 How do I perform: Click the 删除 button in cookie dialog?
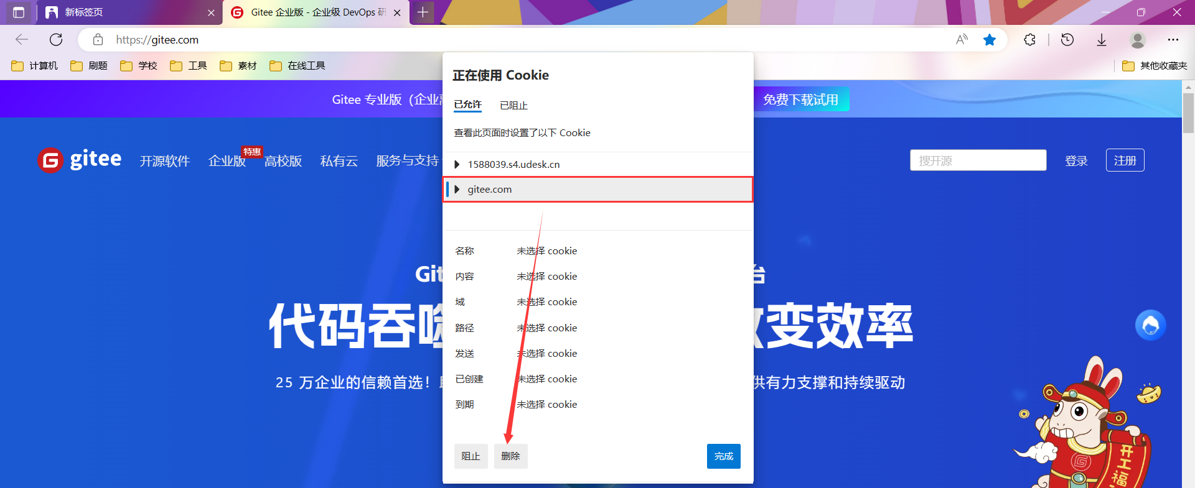pos(510,456)
